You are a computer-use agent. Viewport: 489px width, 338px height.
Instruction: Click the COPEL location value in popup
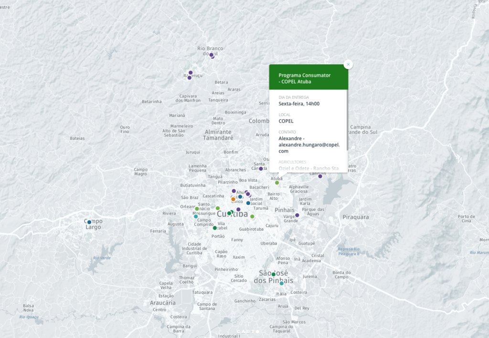(286, 121)
